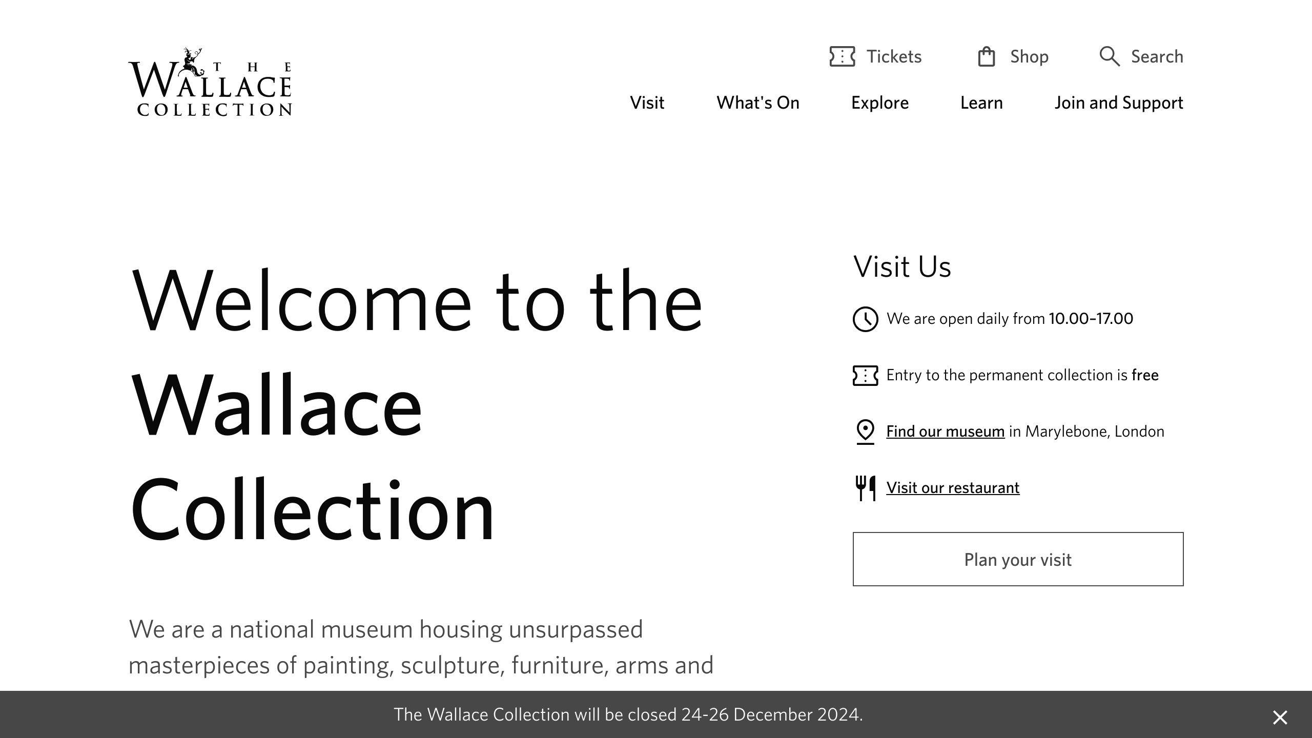Open the What's On menu

click(757, 102)
